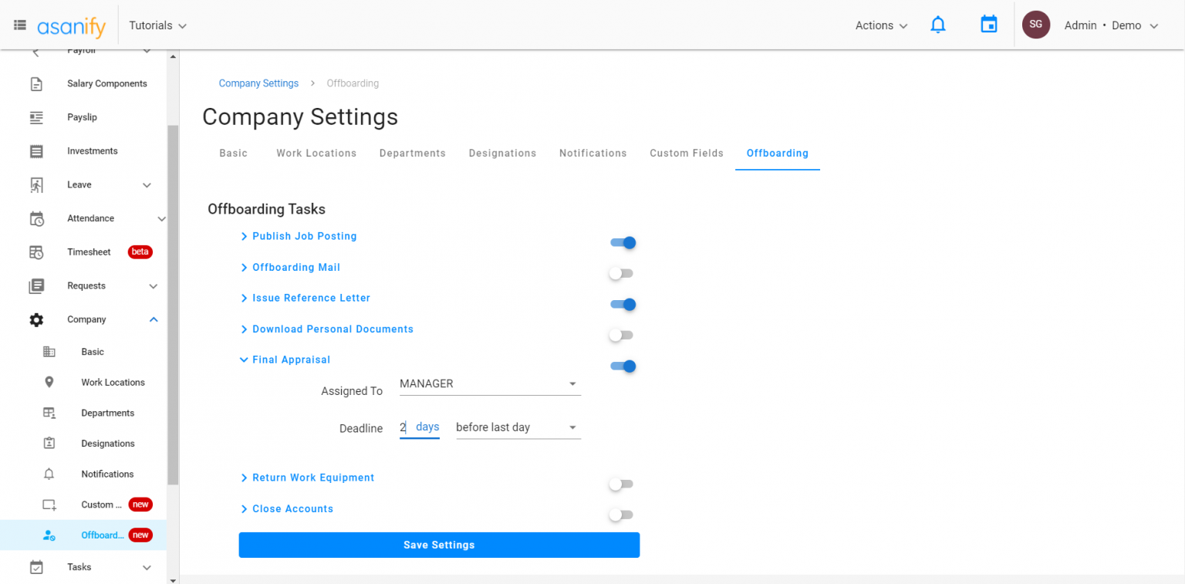This screenshot has height=584, width=1185.
Task: Open the Custom Fields tab
Action: pyautogui.click(x=686, y=153)
